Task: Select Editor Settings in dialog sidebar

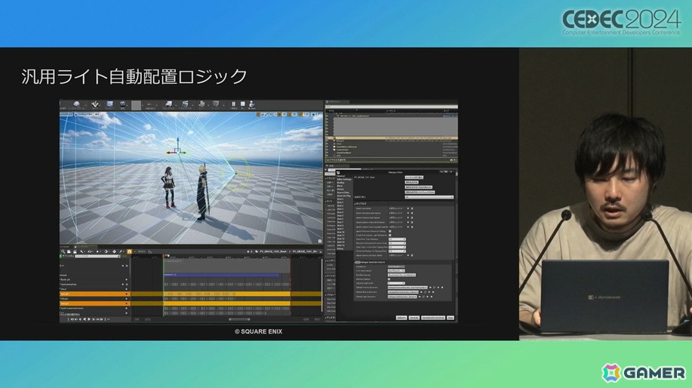Action: tap(344, 179)
